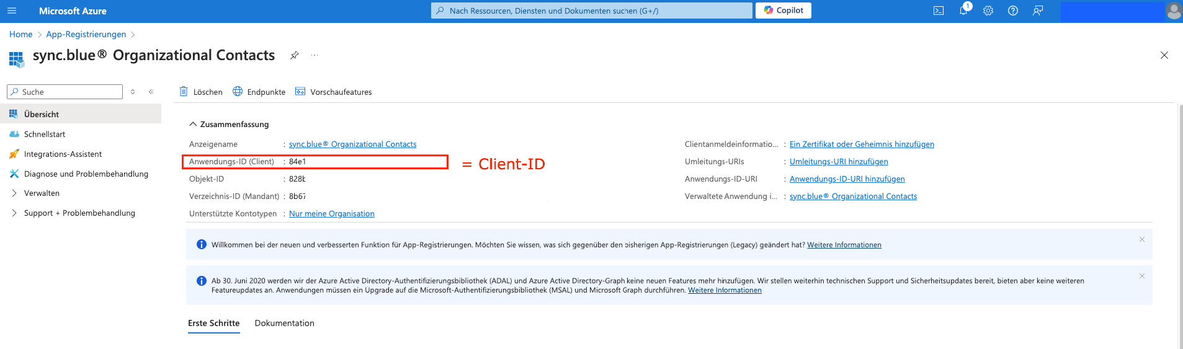
Task: Dismiss the welcome info banner
Action: (1142, 239)
